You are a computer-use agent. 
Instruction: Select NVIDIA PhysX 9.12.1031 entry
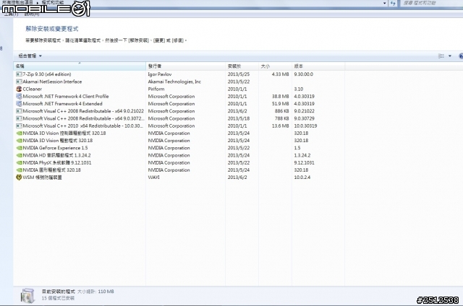(x=57, y=162)
